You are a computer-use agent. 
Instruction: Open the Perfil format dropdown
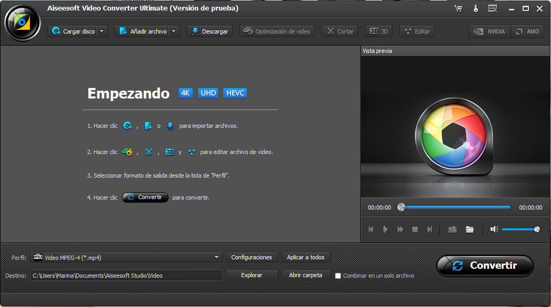pos(127,258)
